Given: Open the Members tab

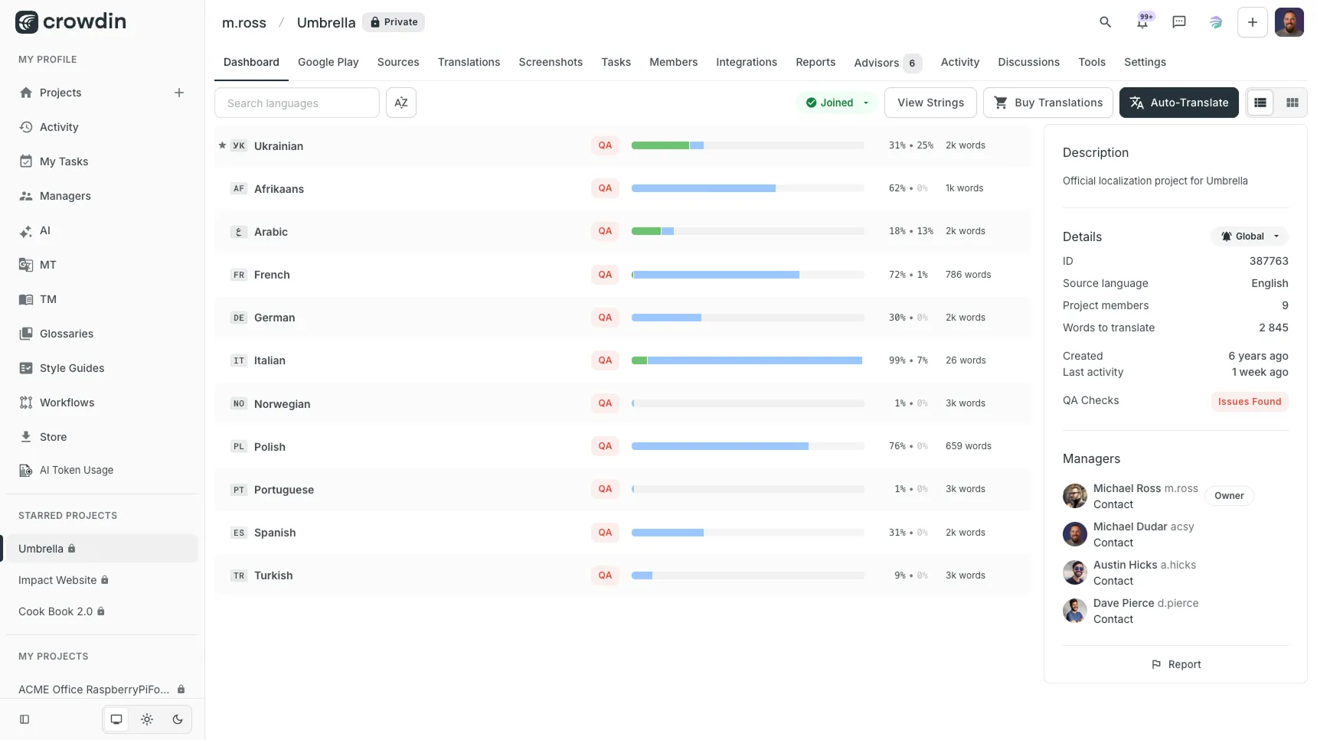Looking at the screenshot, I should 674,62.
